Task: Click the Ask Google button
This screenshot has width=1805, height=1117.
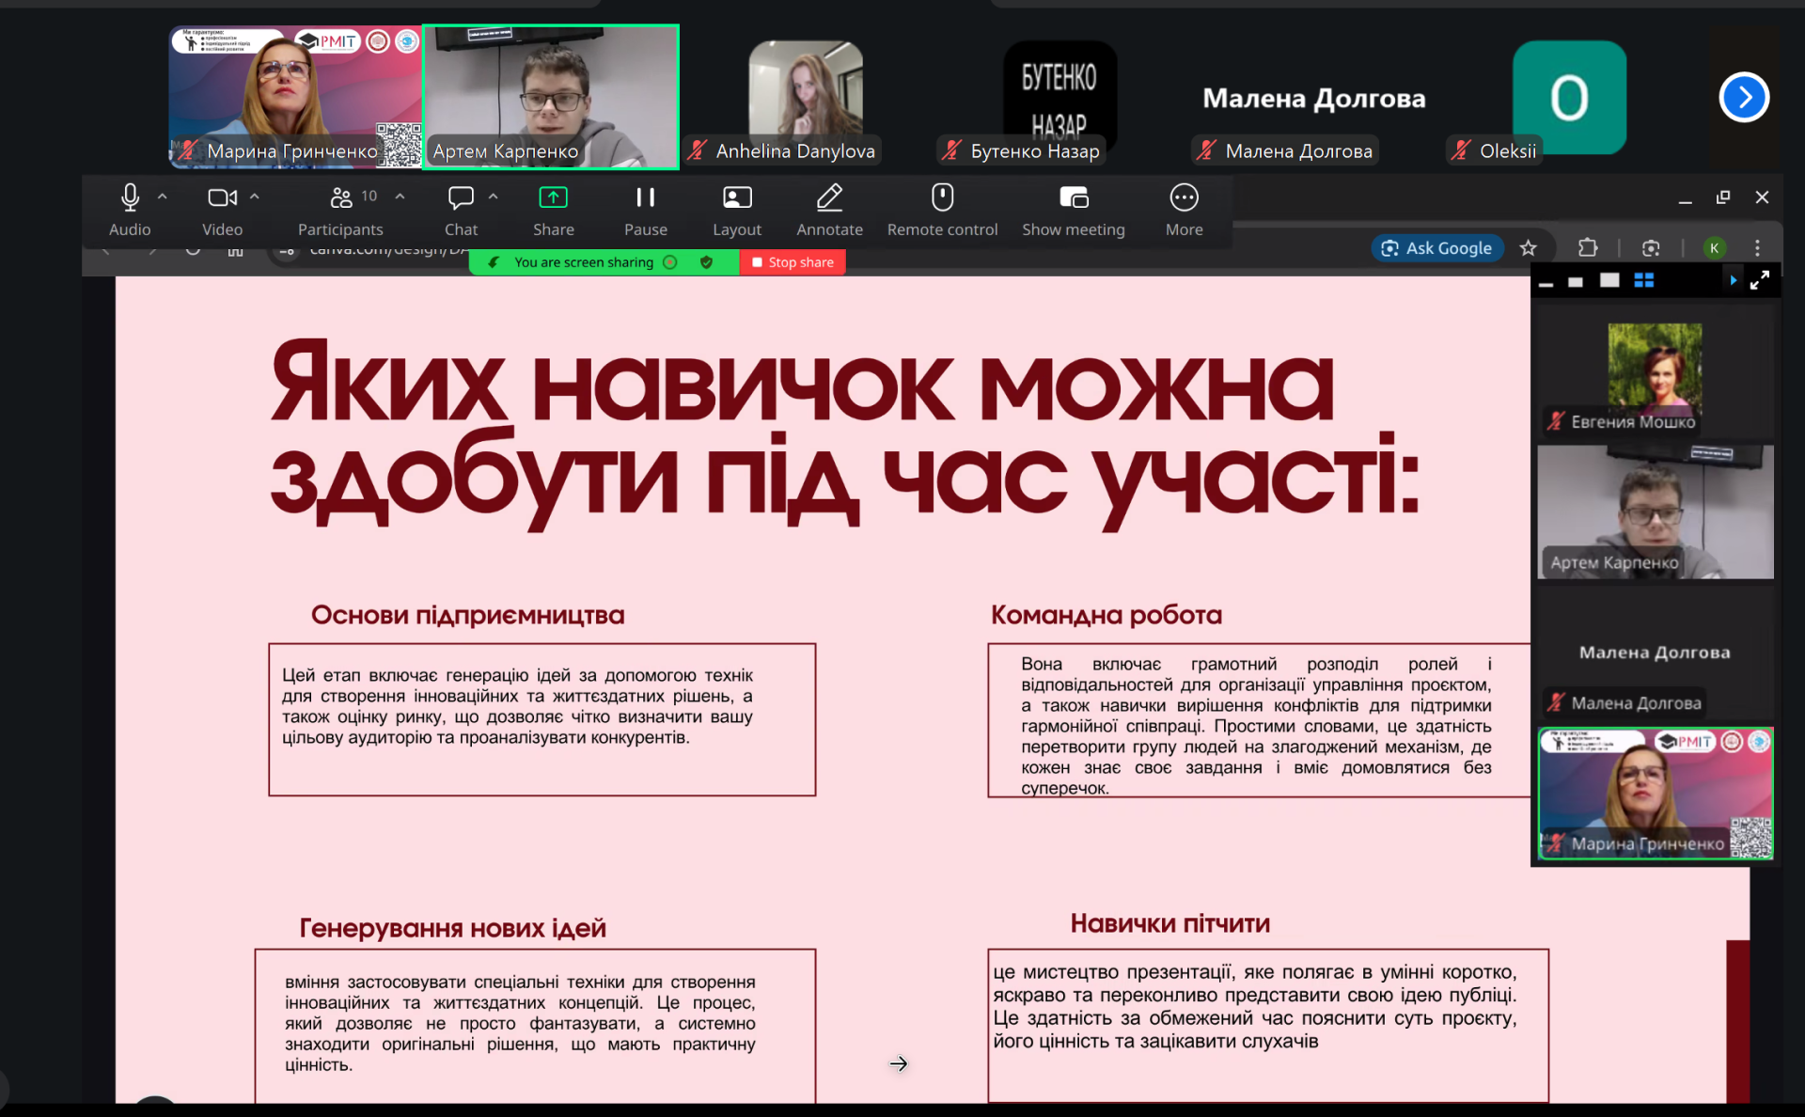Action: coord(1436,248)
